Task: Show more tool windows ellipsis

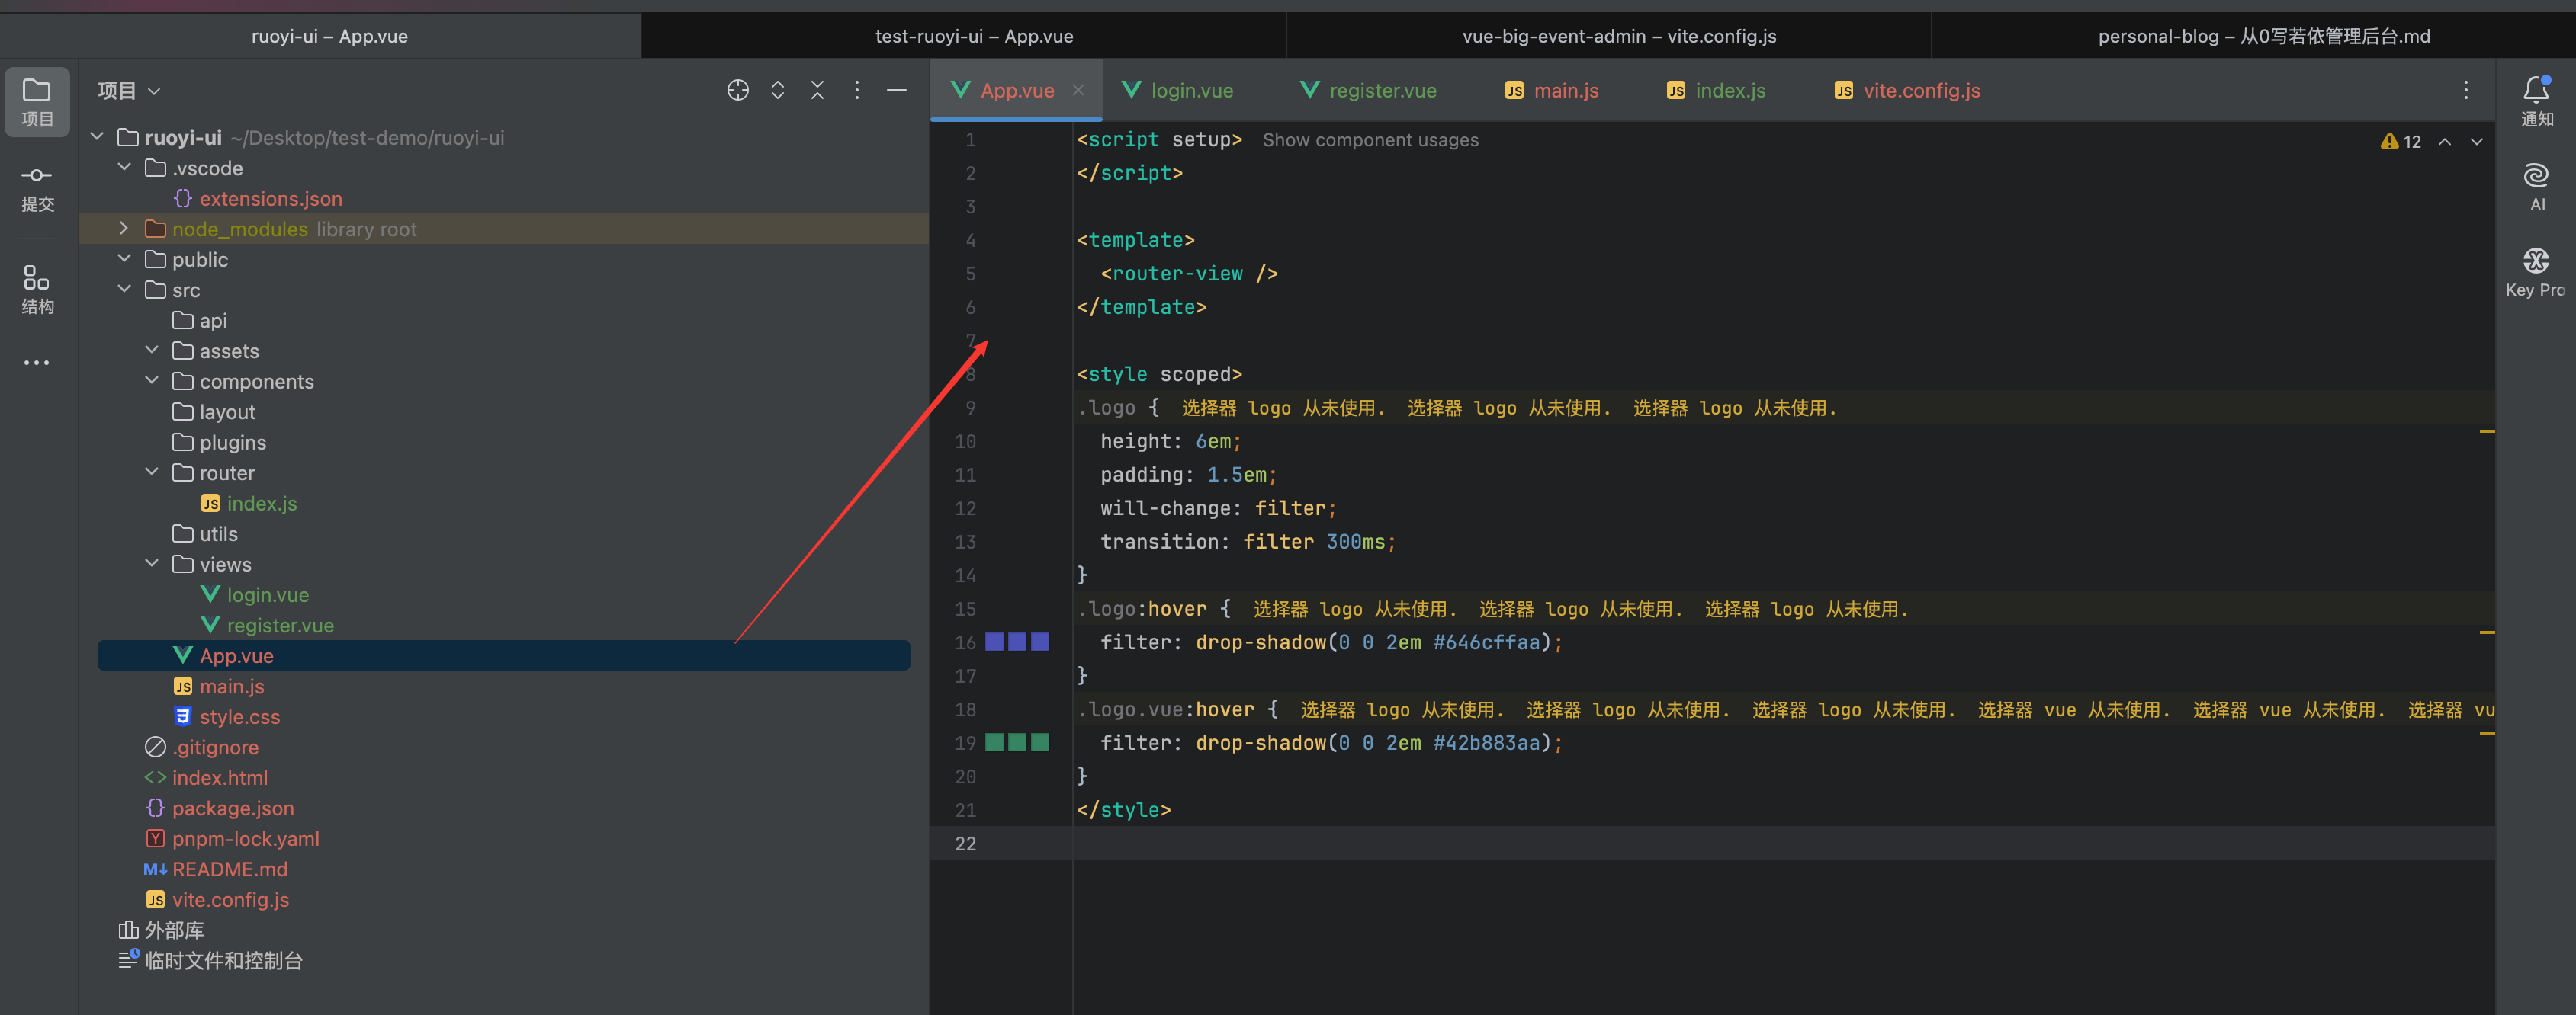Action: pos(37,363)
